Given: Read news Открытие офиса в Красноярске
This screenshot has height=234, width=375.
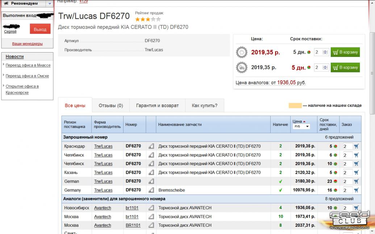Looking at the screenshot, I should (x=22, y=89).
